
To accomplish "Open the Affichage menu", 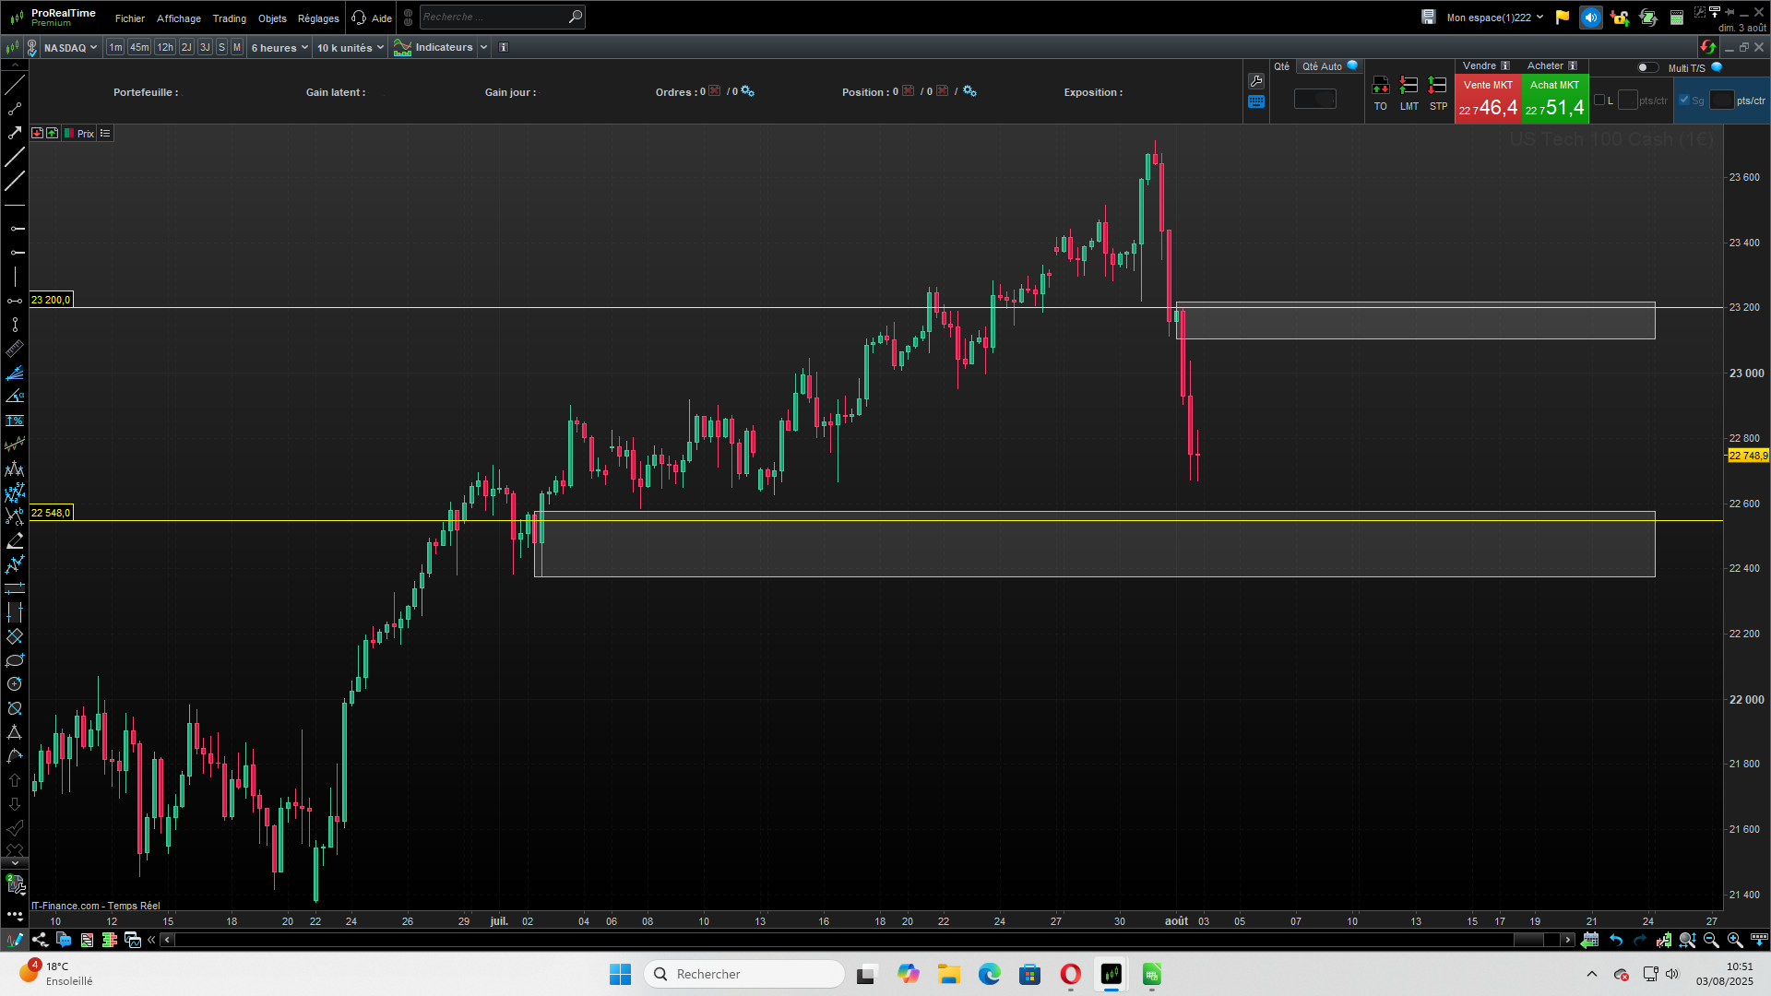I will click(178, 18).
